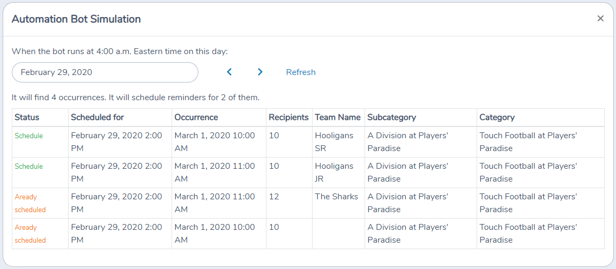Click the Team Name column header
Viewport: 616px width, 269px height.
[338, 117]
